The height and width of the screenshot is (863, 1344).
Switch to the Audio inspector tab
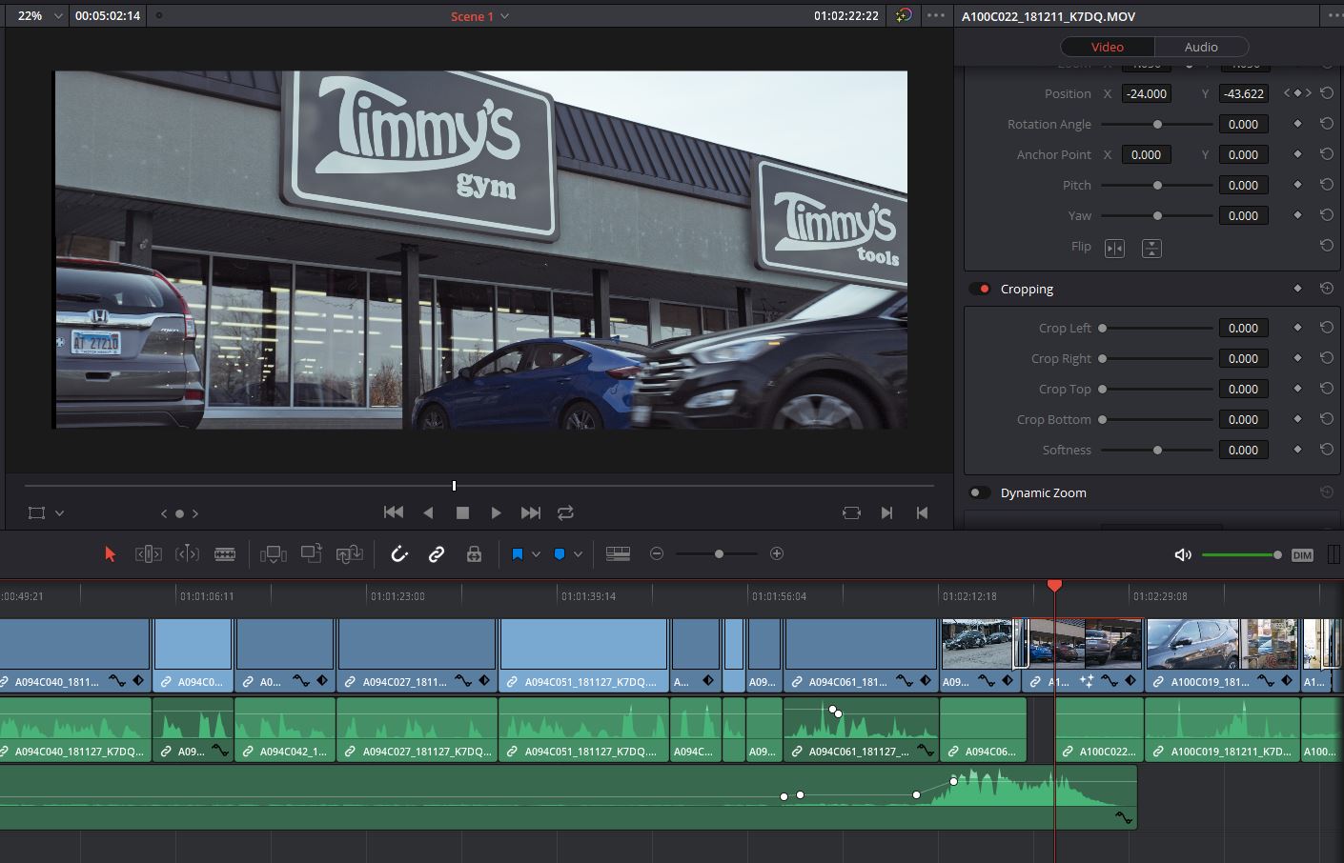coord(1201,47)
